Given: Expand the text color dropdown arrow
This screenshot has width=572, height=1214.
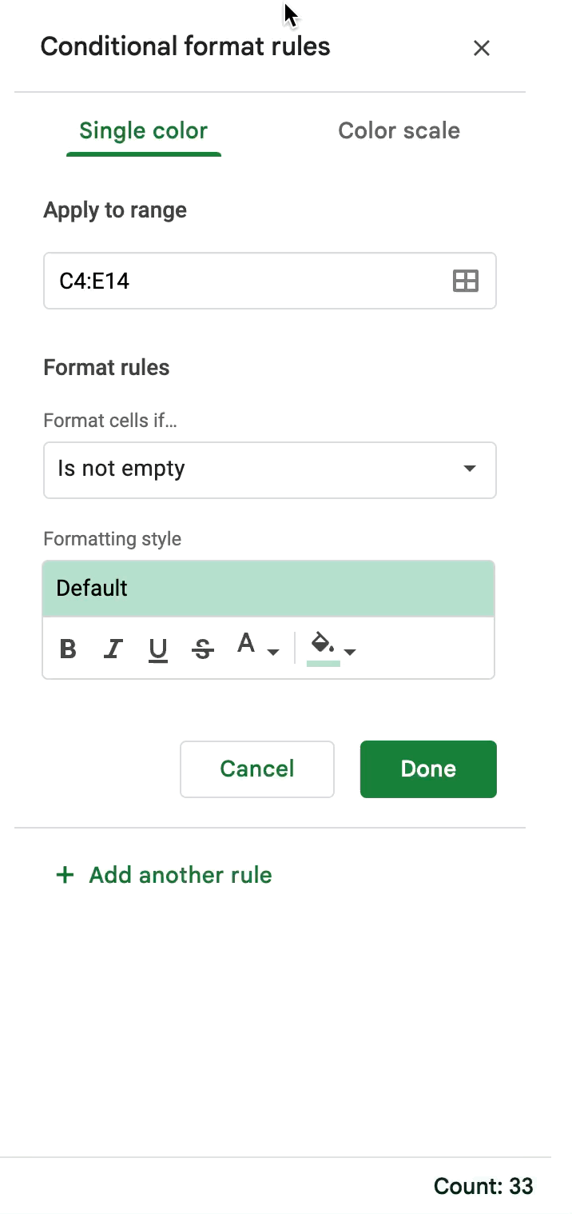Looking at the screenshot, I should click(273, 652).
